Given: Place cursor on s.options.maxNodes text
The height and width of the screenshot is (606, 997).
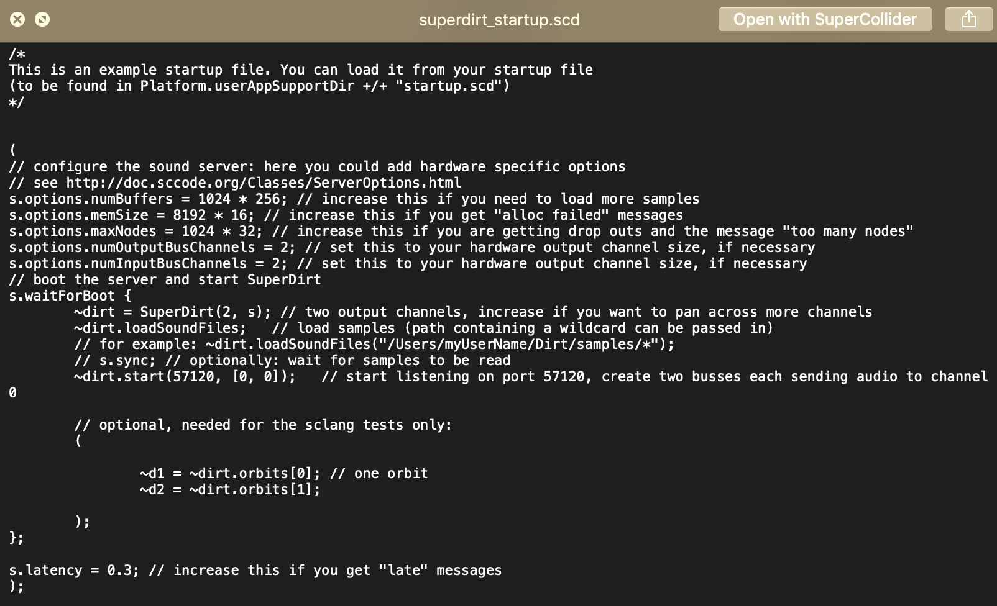Looking at the screenshot, I should tap(83, 232).
